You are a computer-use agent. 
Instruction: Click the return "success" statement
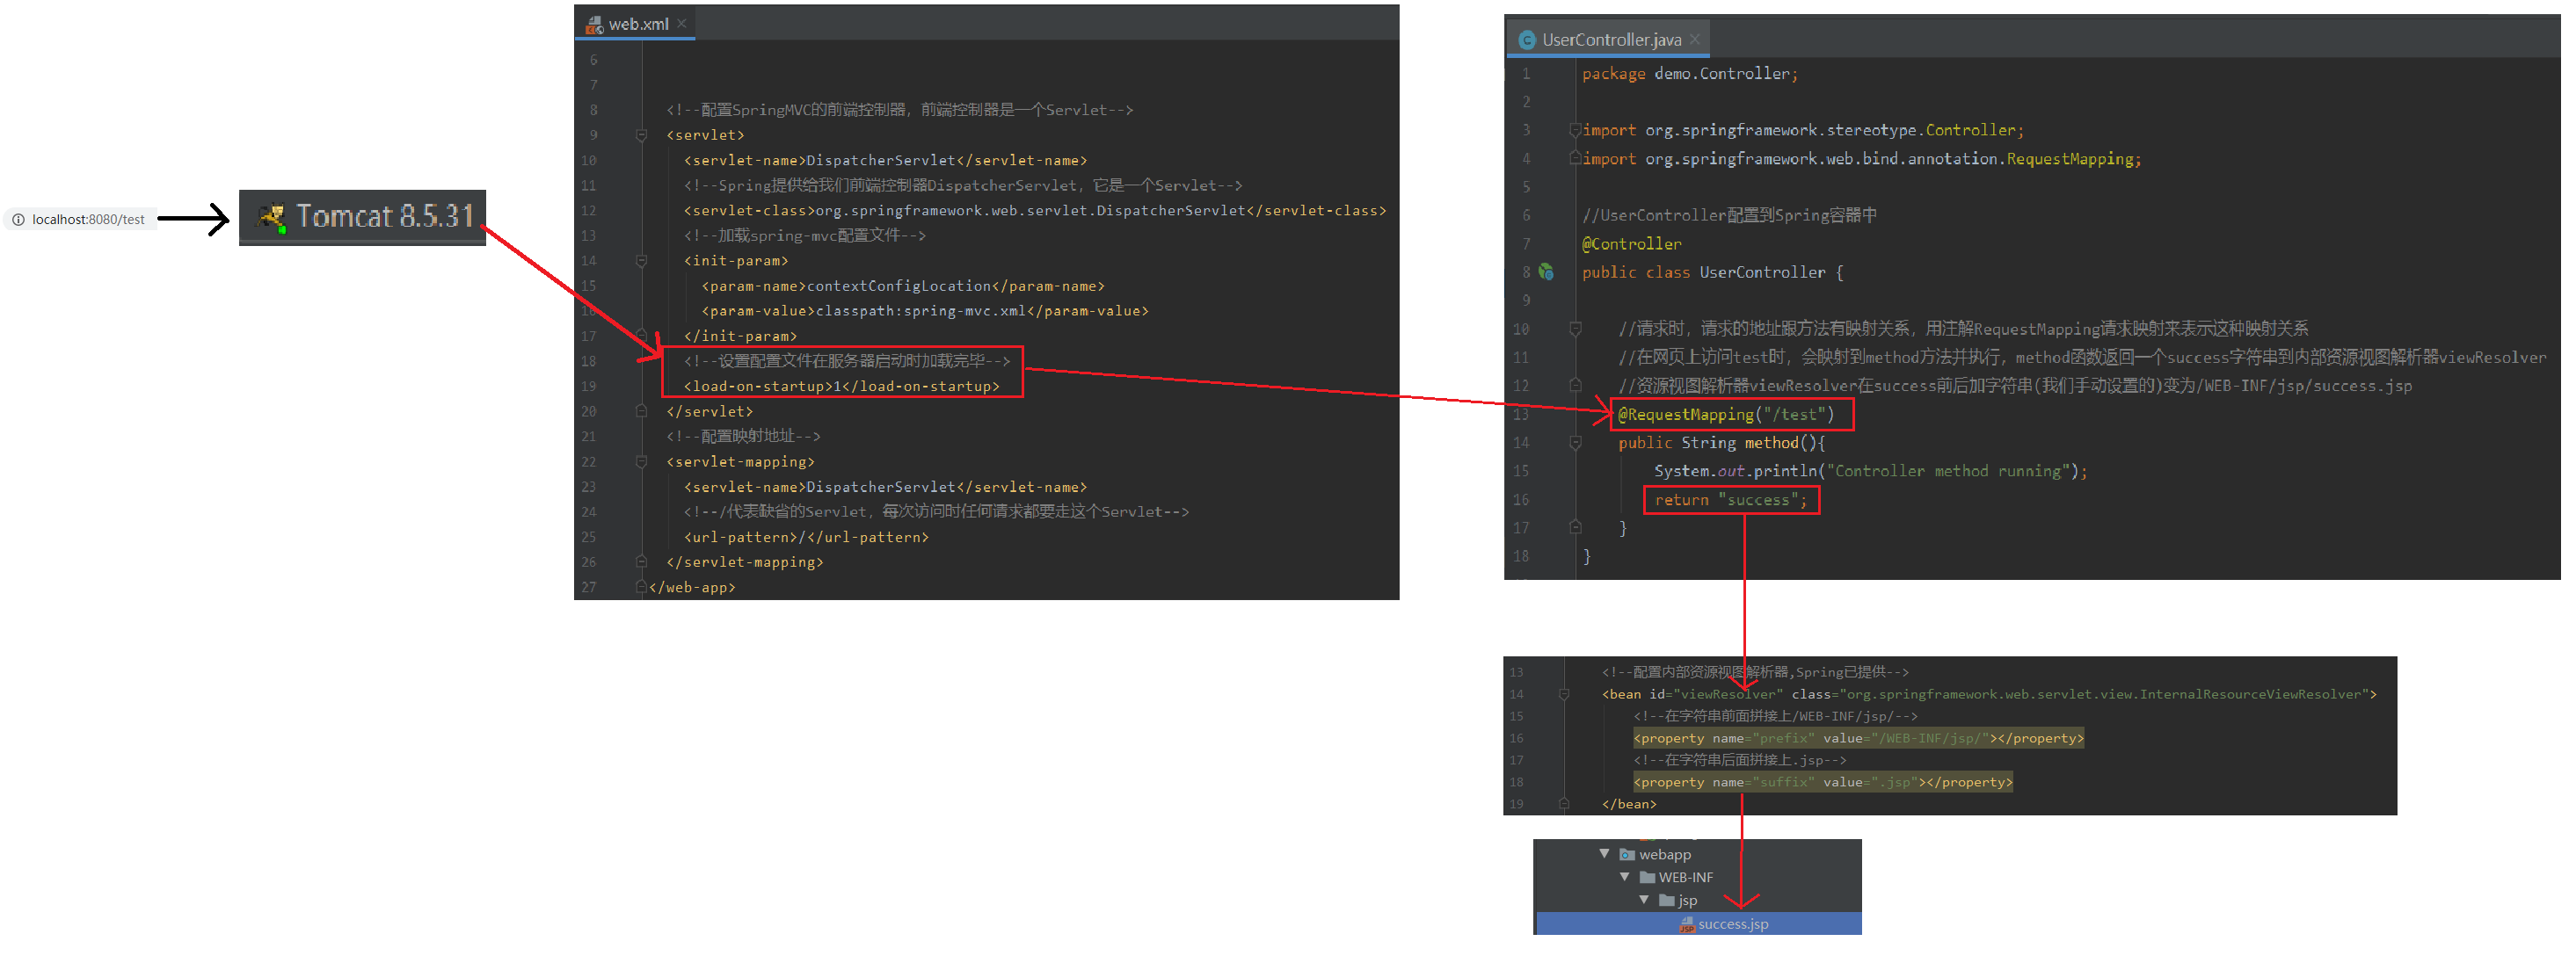1731,501
